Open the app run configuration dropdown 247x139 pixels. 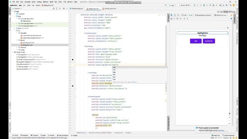click(173, 5)
